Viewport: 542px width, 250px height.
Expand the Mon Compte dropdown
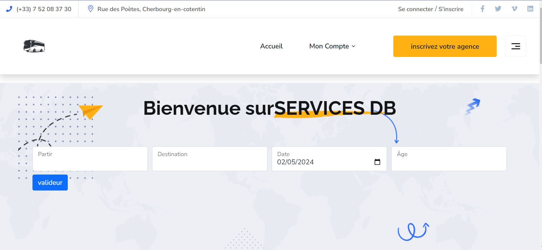332,46
